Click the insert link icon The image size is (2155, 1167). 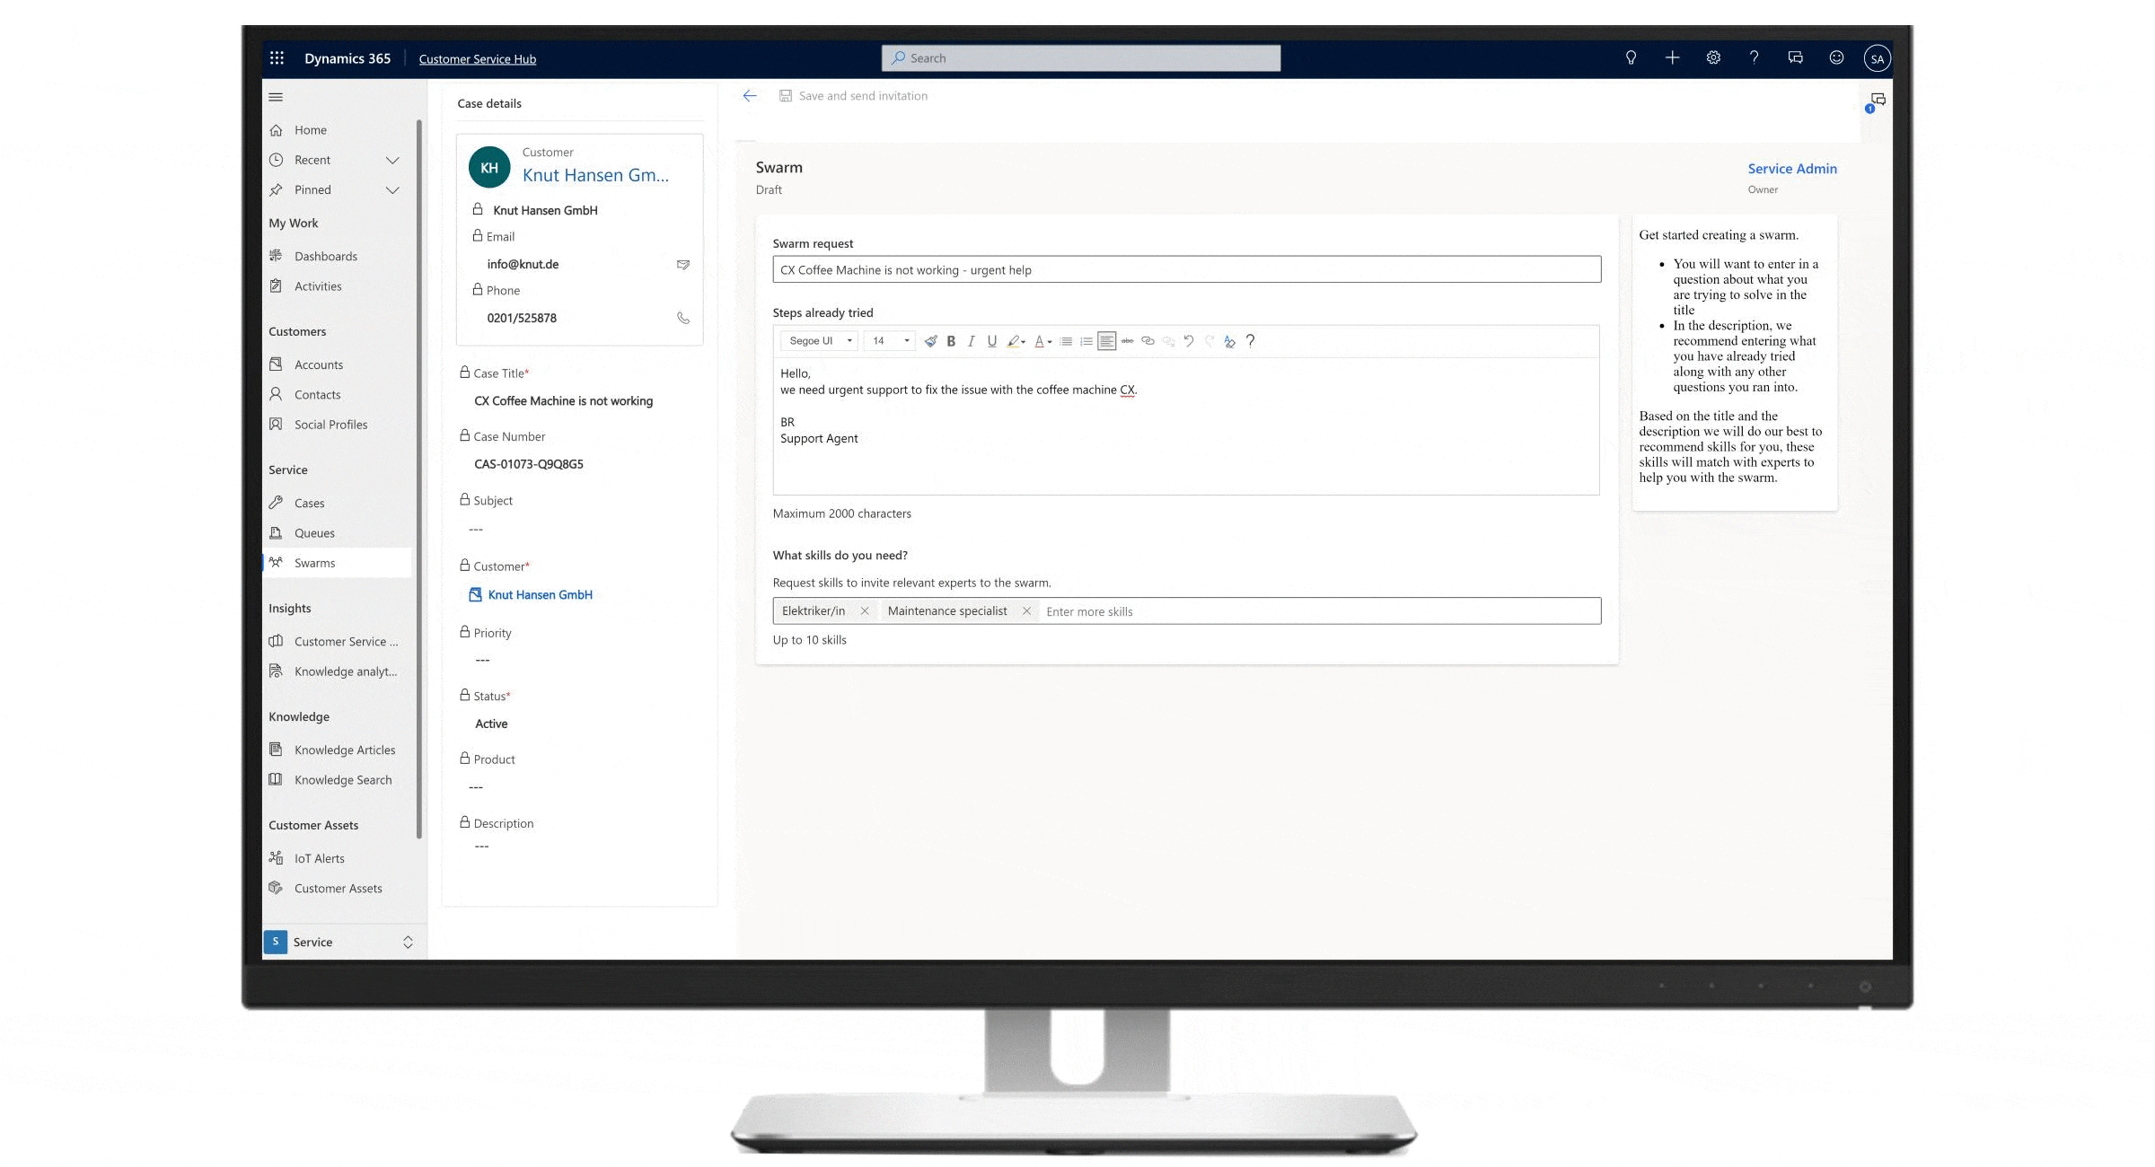click(x=1147, y=340)
